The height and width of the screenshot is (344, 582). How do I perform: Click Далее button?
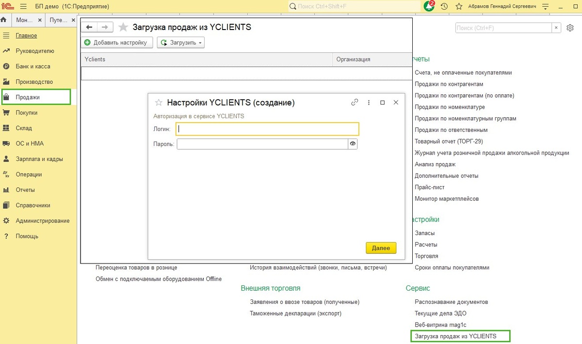click(381, 248)
